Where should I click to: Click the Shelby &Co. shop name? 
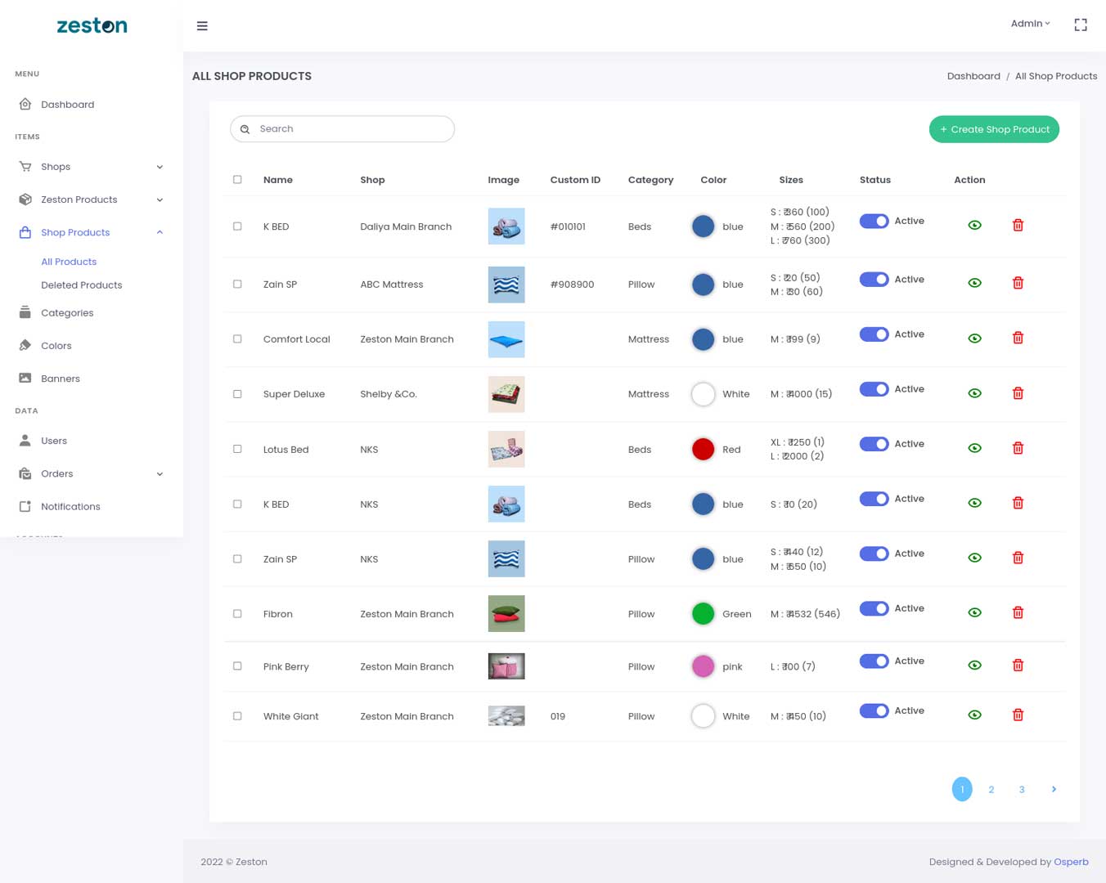[x=389, y=394]
